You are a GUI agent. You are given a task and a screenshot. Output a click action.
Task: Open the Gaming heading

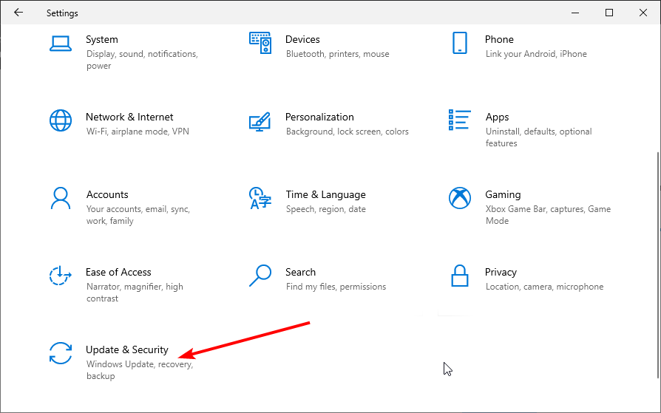click(503, 195)
